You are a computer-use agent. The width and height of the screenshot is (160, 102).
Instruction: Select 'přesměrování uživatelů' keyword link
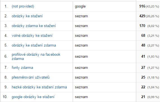click(x=30, y=77)
